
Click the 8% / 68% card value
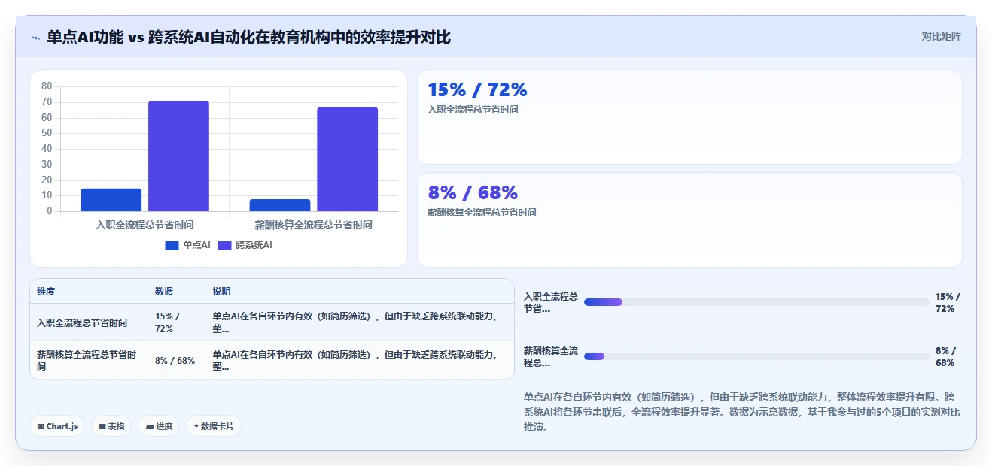(473, 192)
